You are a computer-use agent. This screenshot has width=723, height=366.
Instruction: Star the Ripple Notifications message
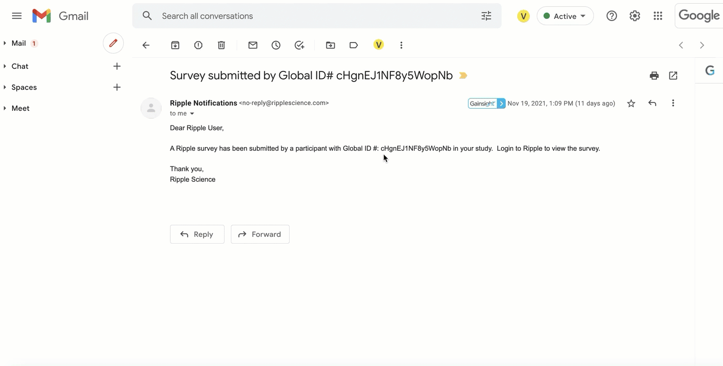631,103
